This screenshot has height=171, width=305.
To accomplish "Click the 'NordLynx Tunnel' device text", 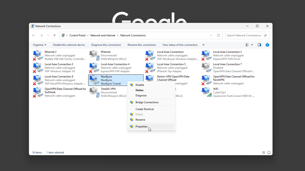I will pos(111,83).
